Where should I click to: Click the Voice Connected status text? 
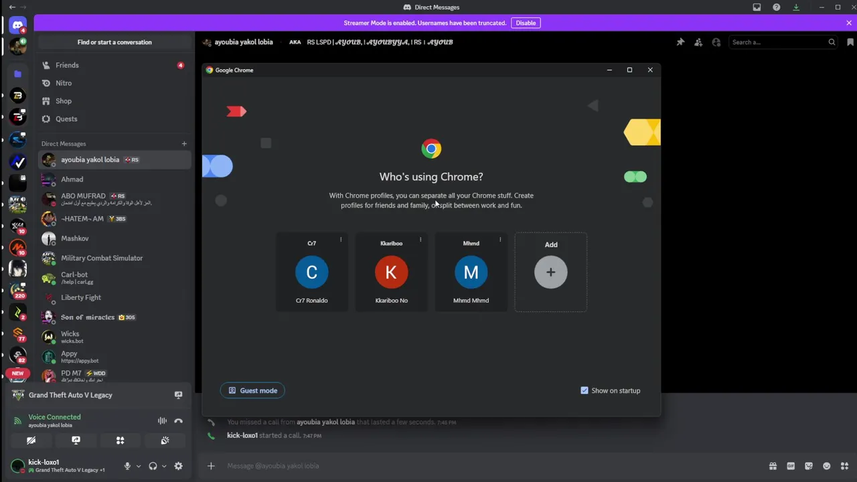(54, 417)
